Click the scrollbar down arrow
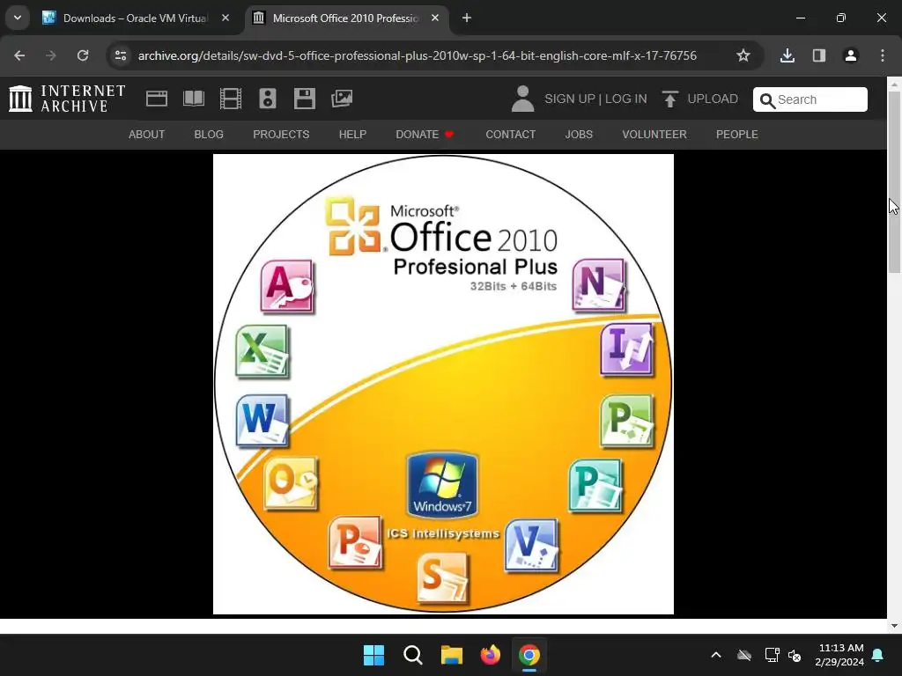 click(895, 626)
